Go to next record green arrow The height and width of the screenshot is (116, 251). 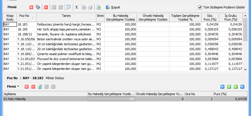click(235, 86)
